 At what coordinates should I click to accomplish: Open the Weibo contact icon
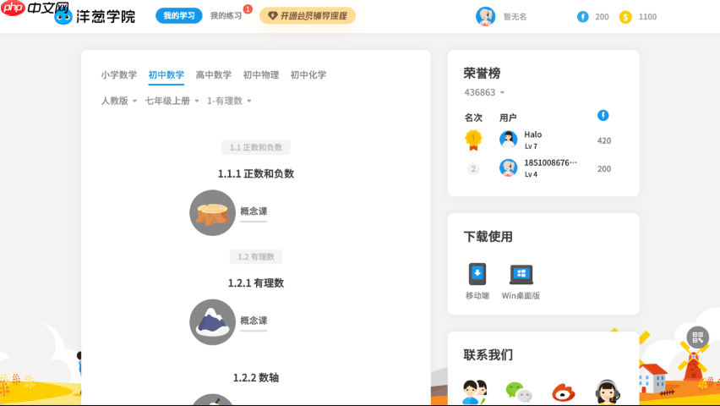tap(563, 392)
